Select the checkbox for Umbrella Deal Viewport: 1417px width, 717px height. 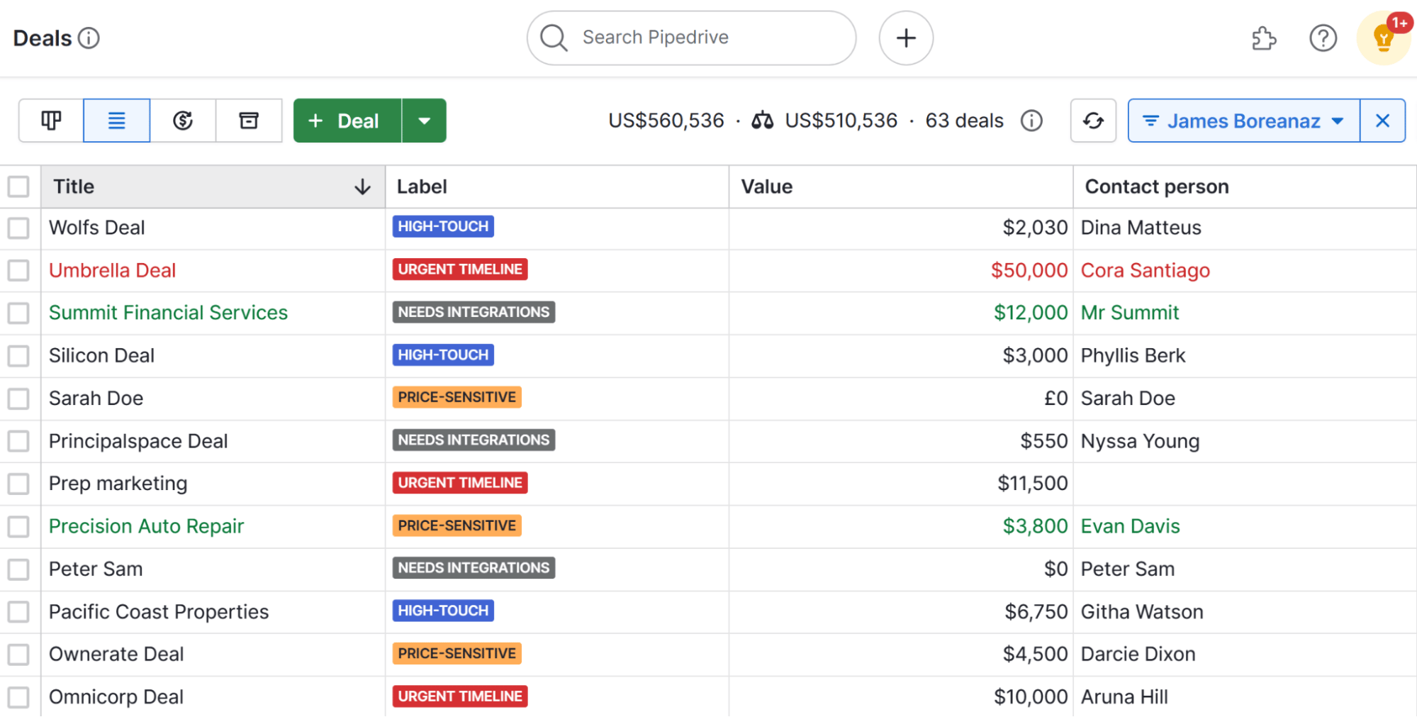[x=19, y=270]
